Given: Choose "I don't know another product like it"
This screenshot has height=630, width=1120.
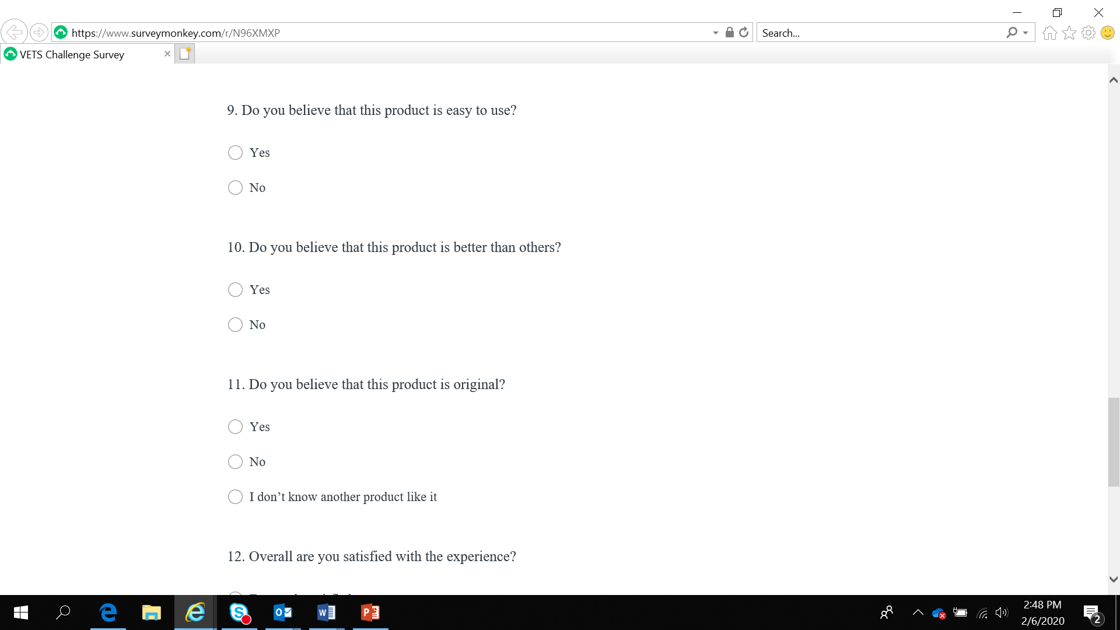Looking at the screenshot, I should click(x=235, y=497).
